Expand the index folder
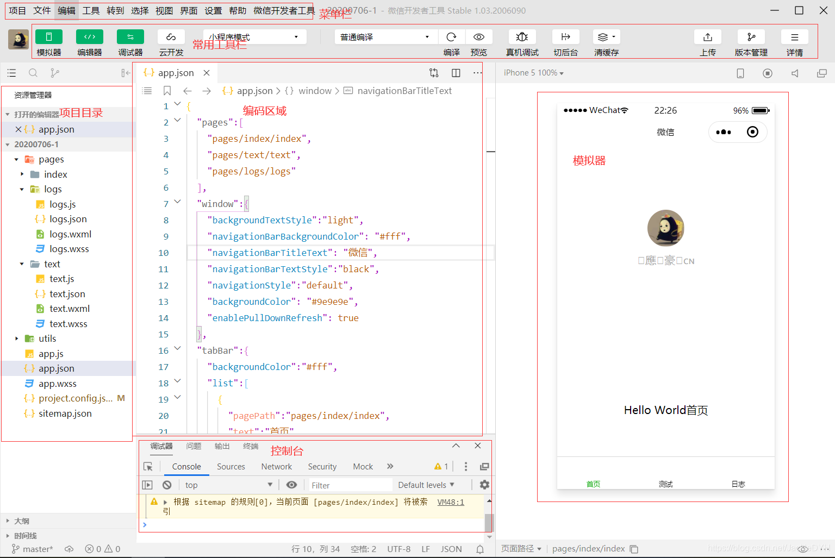The width and height of the screenshot is (835, 558). click(22, 174)
